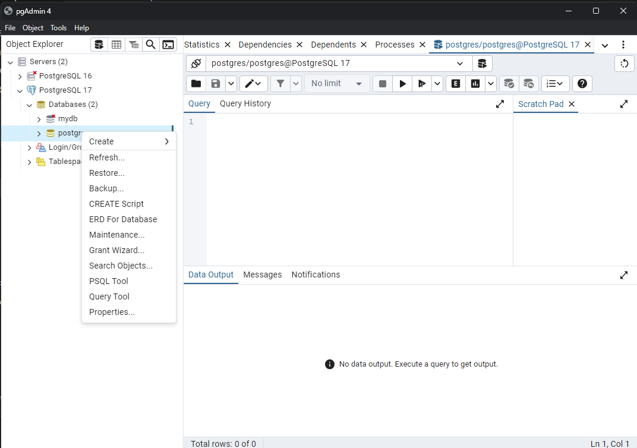637x448 pixels.
Task: Click the Rollback transaction icon
Action: (x=528, y=84)
